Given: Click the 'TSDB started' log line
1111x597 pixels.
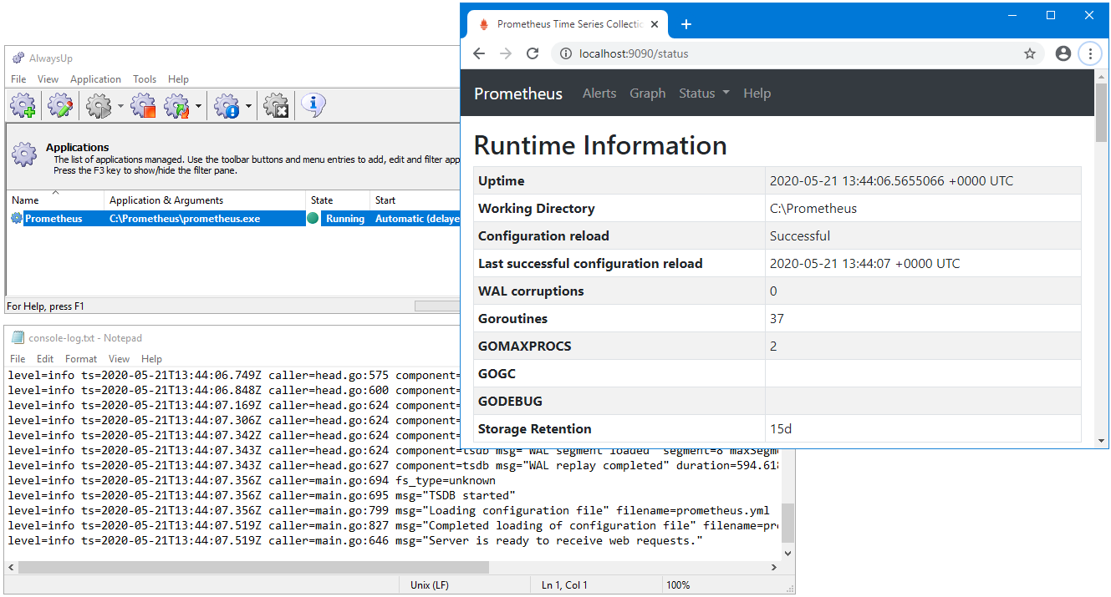Looking at the screenshot, I should (x=262, y=495).
